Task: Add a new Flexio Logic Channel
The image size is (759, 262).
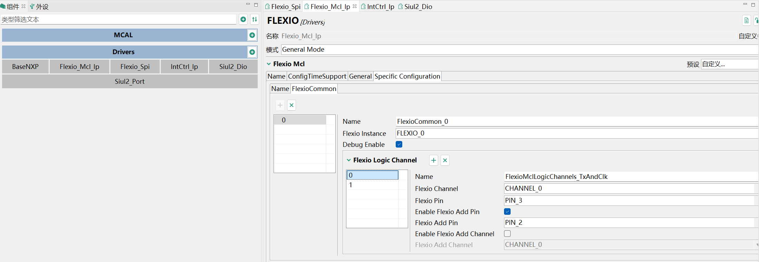Action: 434,160
